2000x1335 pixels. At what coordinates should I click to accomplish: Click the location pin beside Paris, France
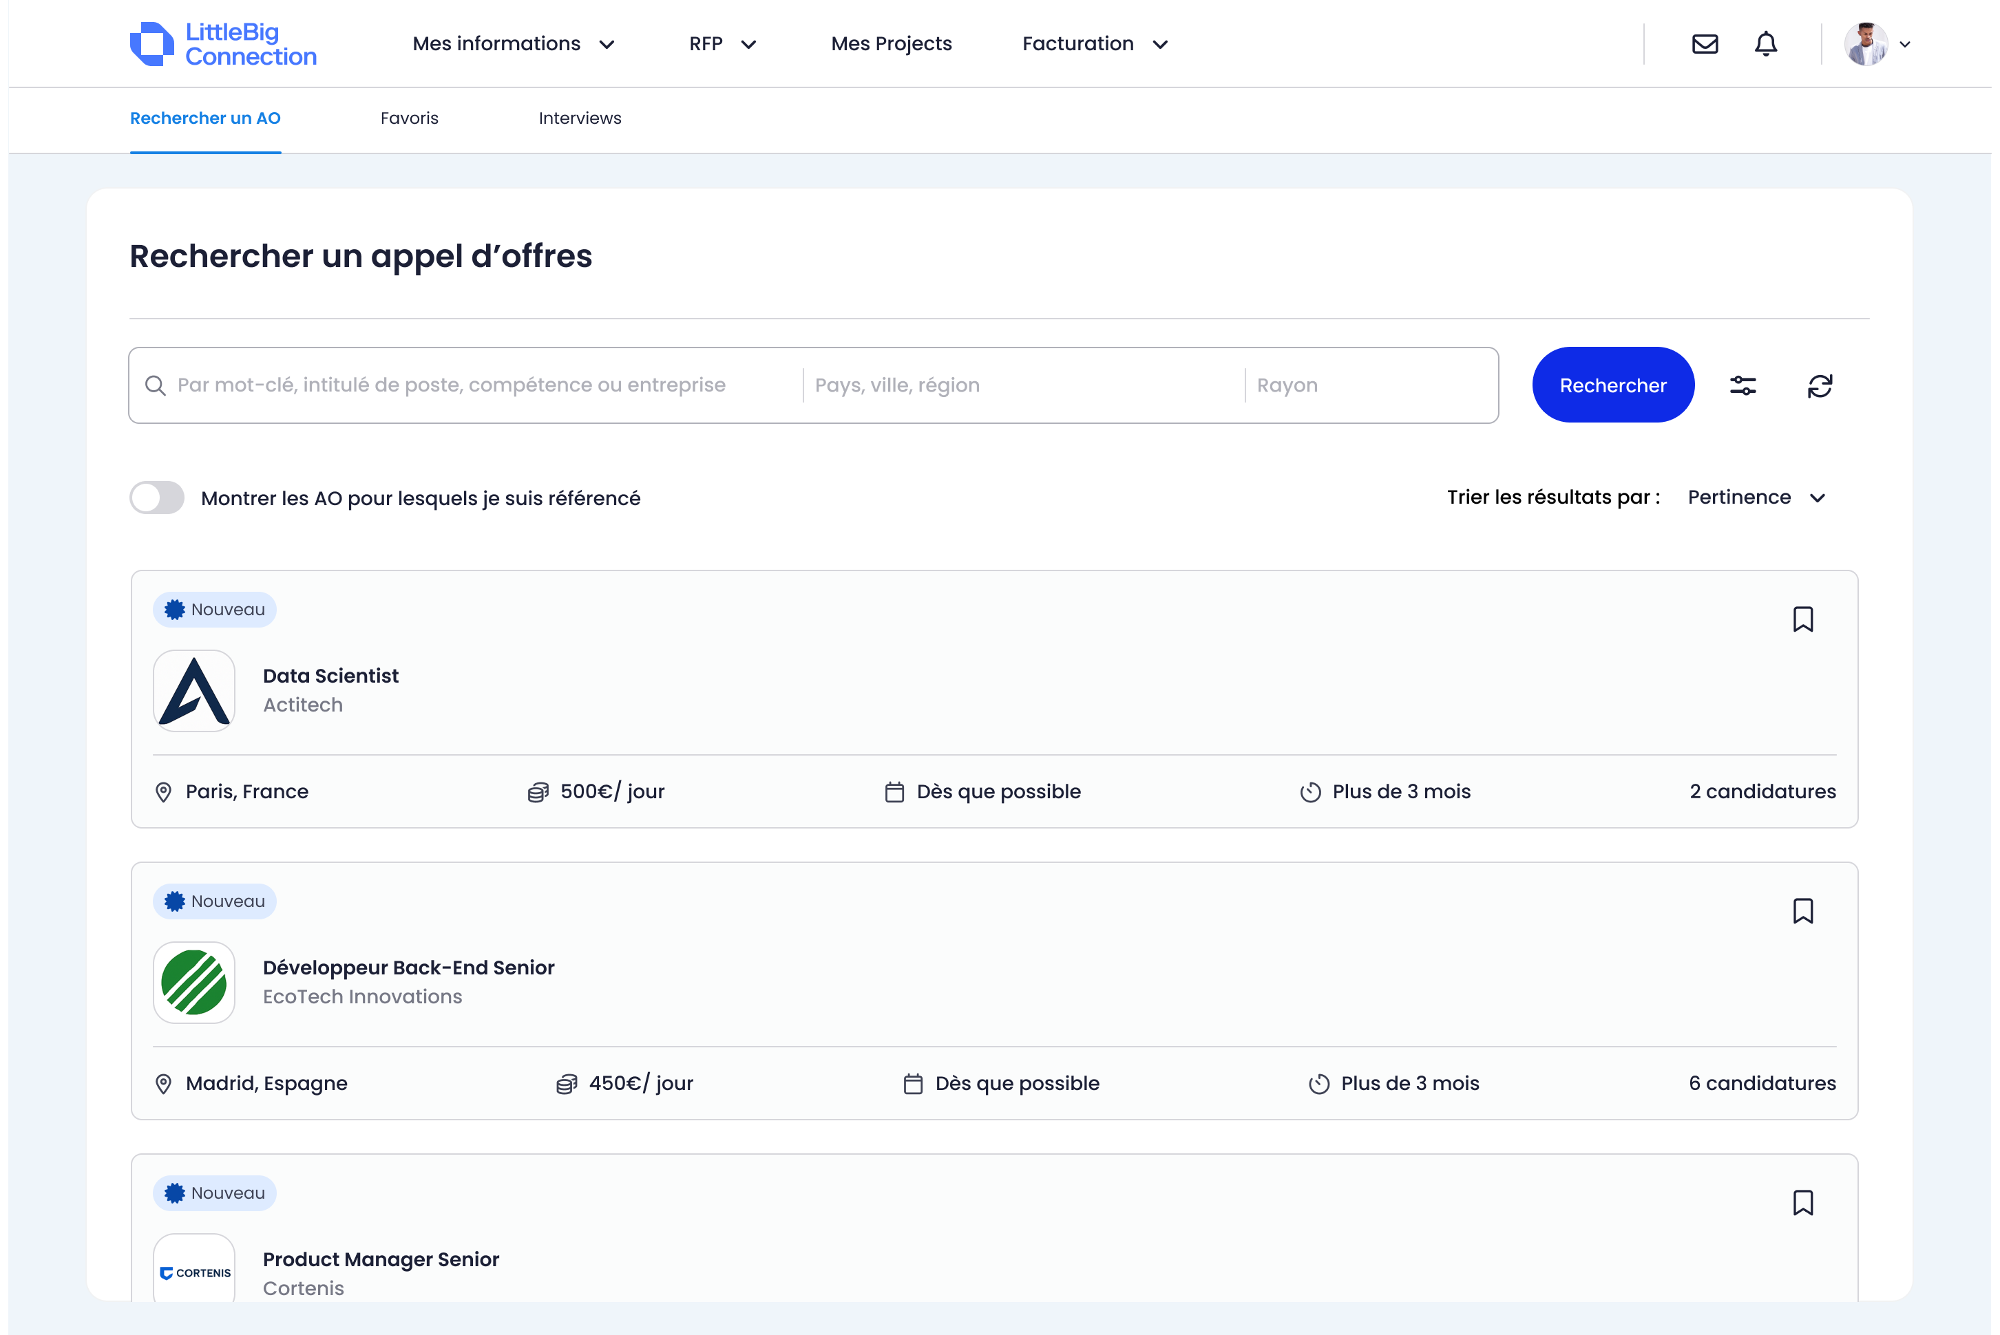tap(164, 792)
